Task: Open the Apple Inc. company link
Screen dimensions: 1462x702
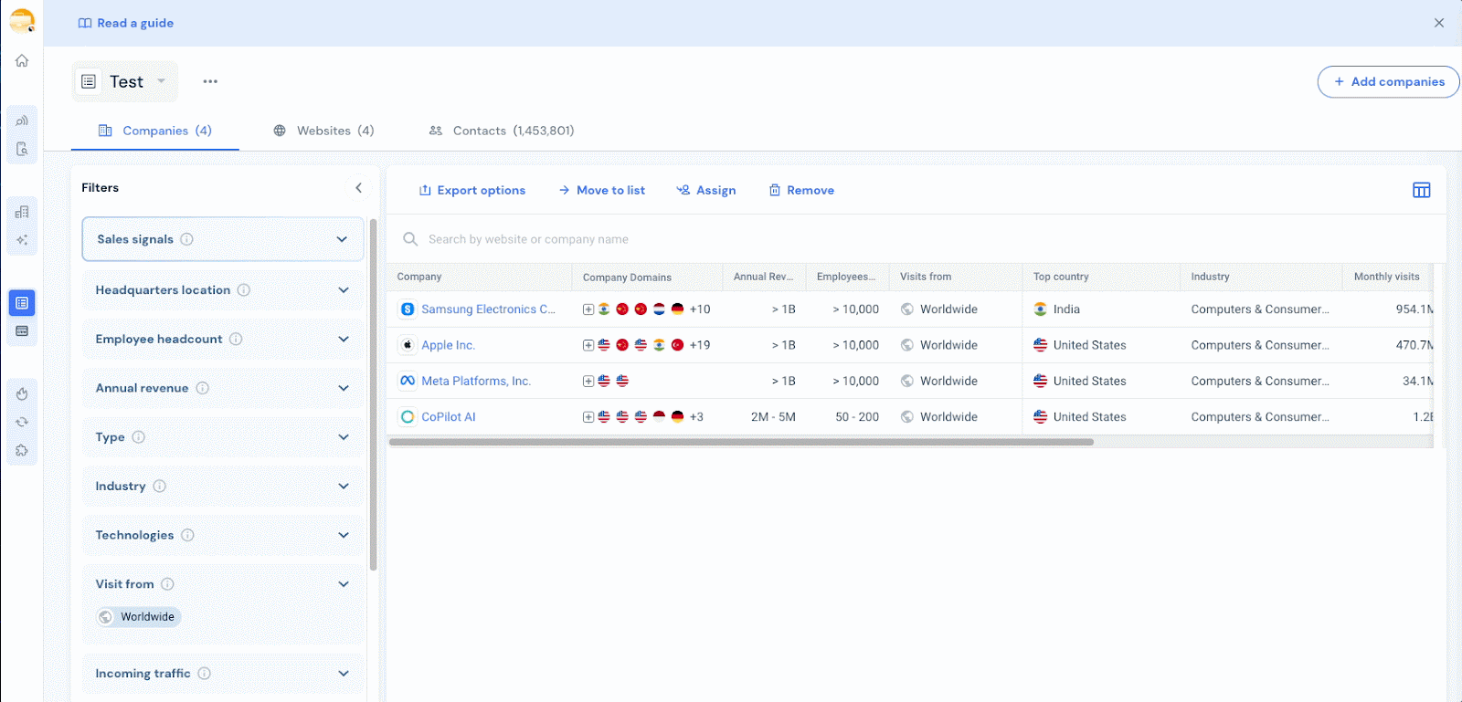Action: (449, 345)
